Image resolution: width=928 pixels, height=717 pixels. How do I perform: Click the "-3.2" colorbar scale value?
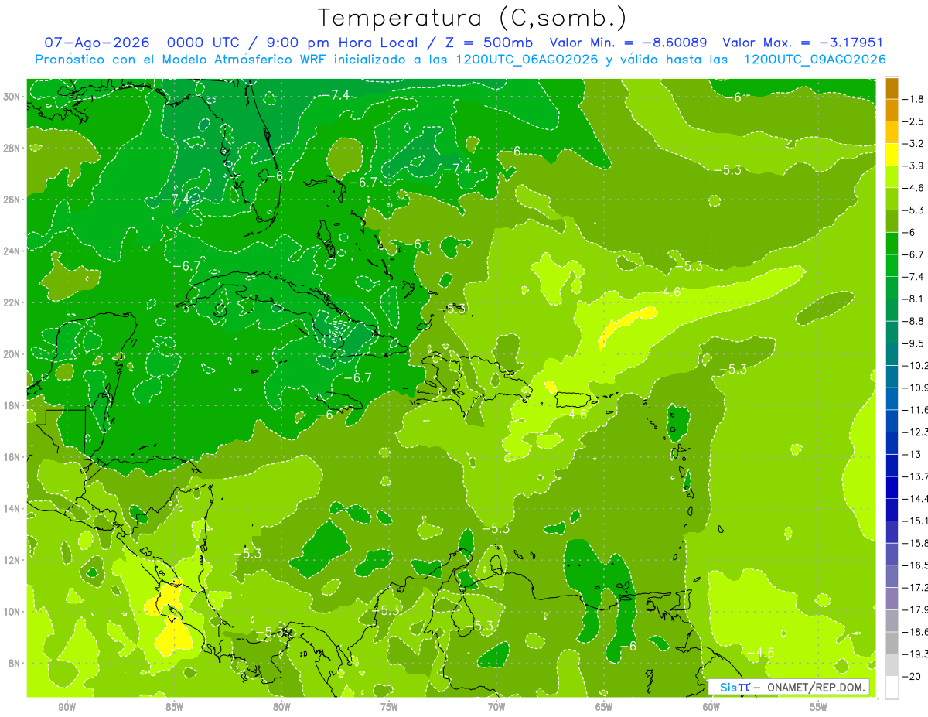click(914, 143)
